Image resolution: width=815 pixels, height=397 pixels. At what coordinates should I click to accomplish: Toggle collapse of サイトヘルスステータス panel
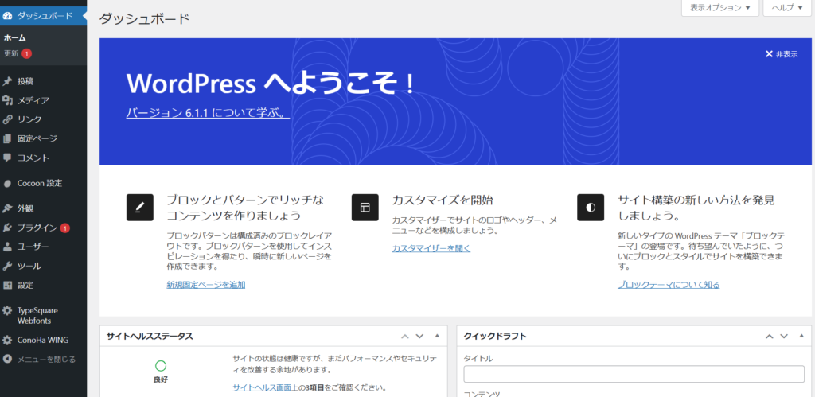437,337
